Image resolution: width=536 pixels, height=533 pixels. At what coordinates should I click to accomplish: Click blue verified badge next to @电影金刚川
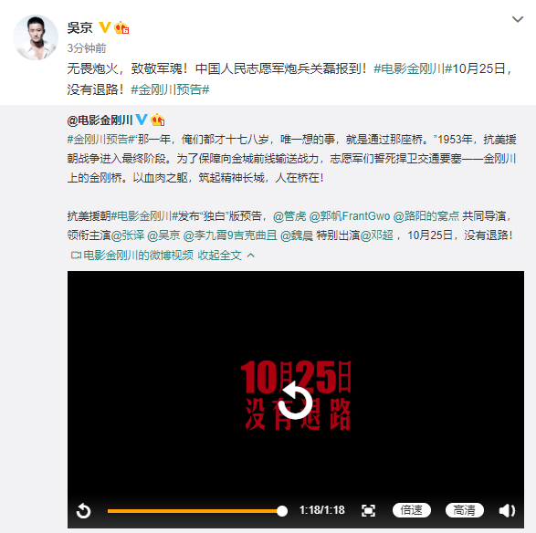(142, 120)
